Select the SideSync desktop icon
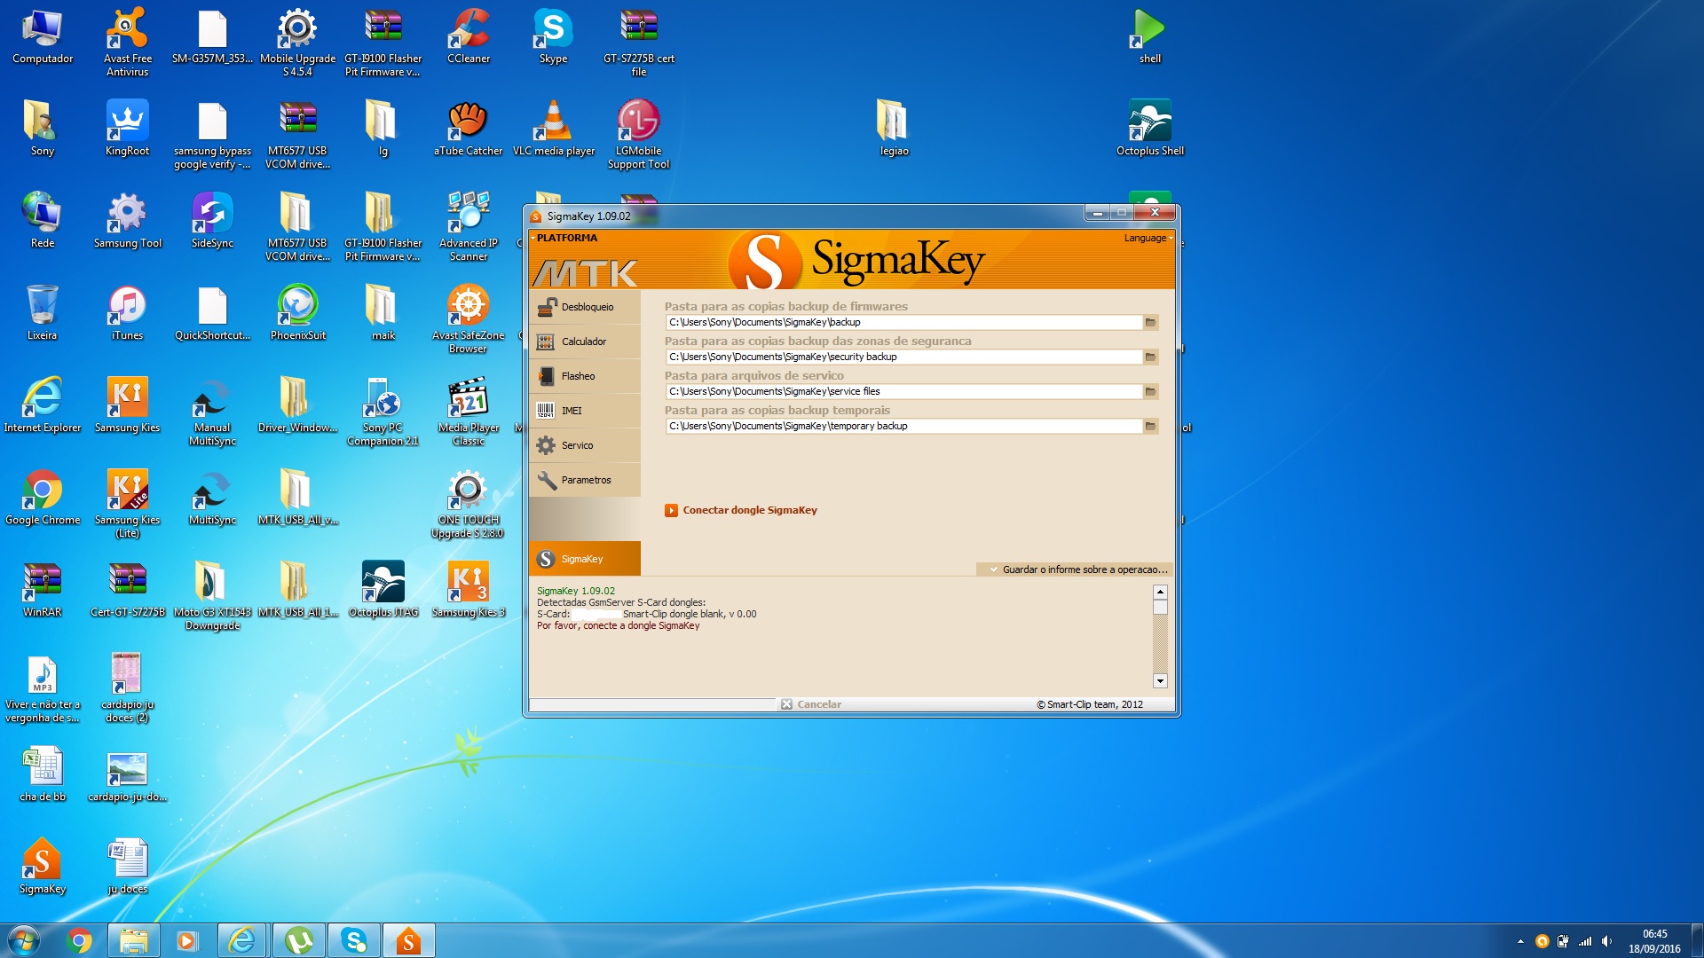The image size is (1704, 958). [213, 222]
